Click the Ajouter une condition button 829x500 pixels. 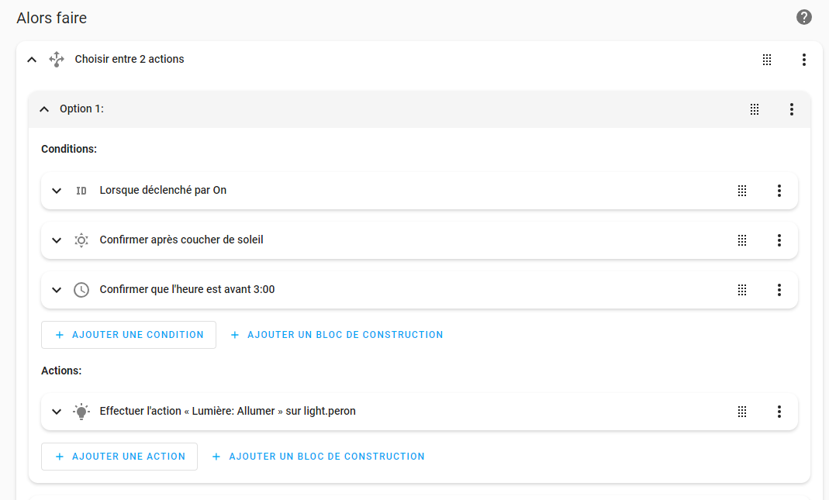click(129, 335)
